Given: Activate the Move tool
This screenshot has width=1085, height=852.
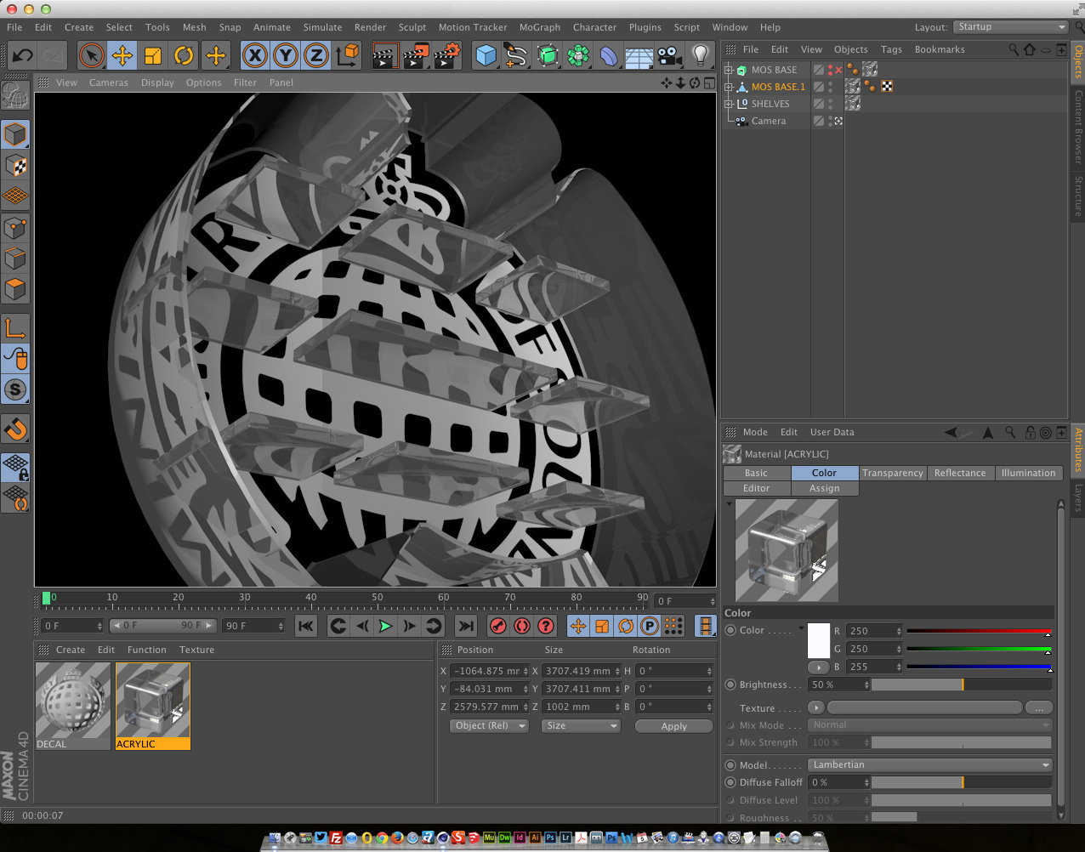Looking at the screenshot, I should [122, 56].
